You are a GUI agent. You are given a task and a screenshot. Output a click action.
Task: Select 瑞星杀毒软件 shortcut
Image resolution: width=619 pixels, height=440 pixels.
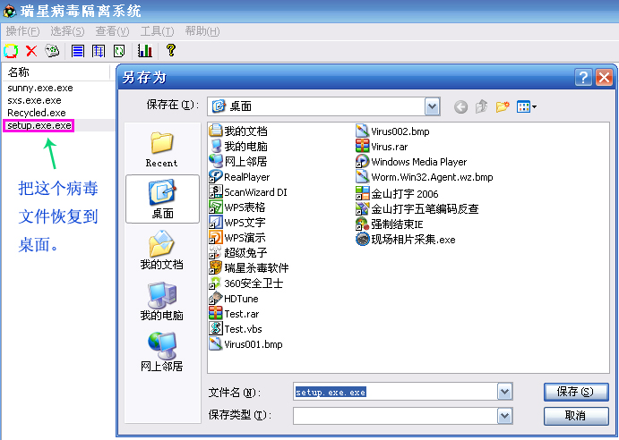249,268
